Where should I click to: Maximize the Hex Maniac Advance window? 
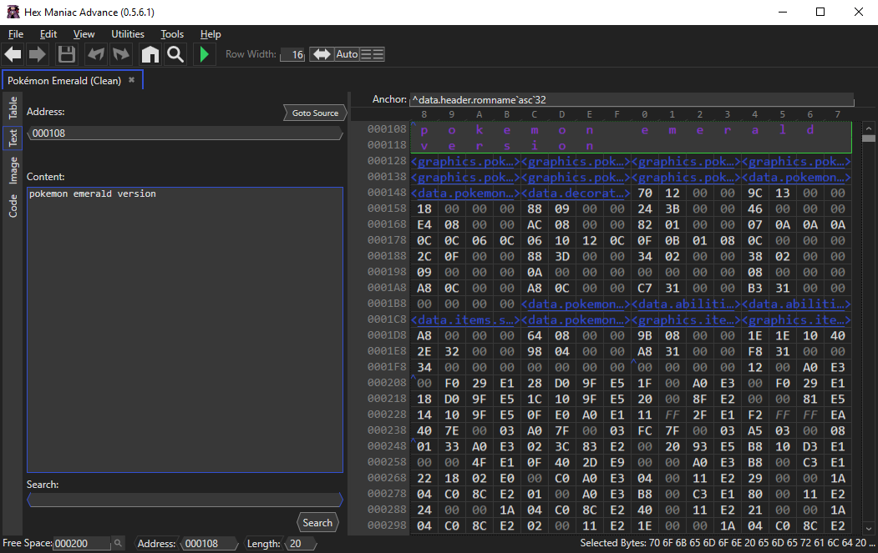tap(820, 12)
